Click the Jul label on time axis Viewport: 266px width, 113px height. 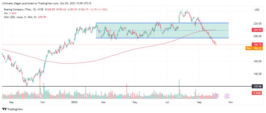(x=167, y=102)
